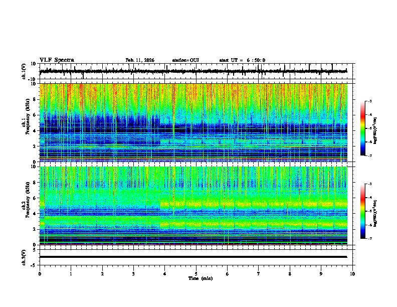Click time axis tick label "2"
Screen dimensions: 397x307
point(102,274)
